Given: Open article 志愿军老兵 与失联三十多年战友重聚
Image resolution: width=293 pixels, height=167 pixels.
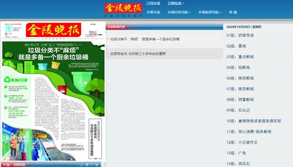Looking at the screenshot, I should [x=138, y=54].
